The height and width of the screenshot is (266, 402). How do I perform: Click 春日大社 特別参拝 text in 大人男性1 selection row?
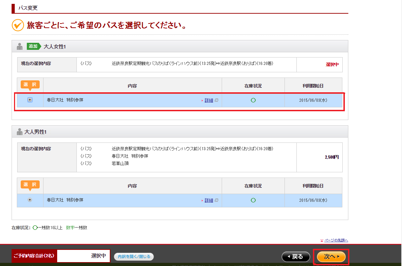point(65,200)
